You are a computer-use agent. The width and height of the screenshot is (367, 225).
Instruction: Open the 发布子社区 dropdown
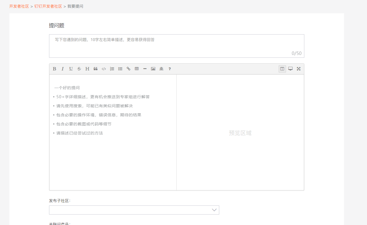point(134,210)
